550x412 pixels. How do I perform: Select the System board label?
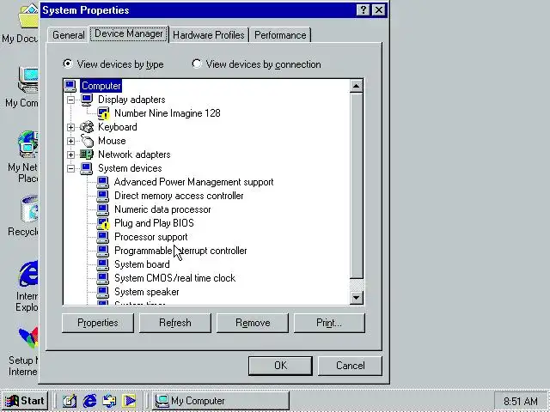[142, 264]
